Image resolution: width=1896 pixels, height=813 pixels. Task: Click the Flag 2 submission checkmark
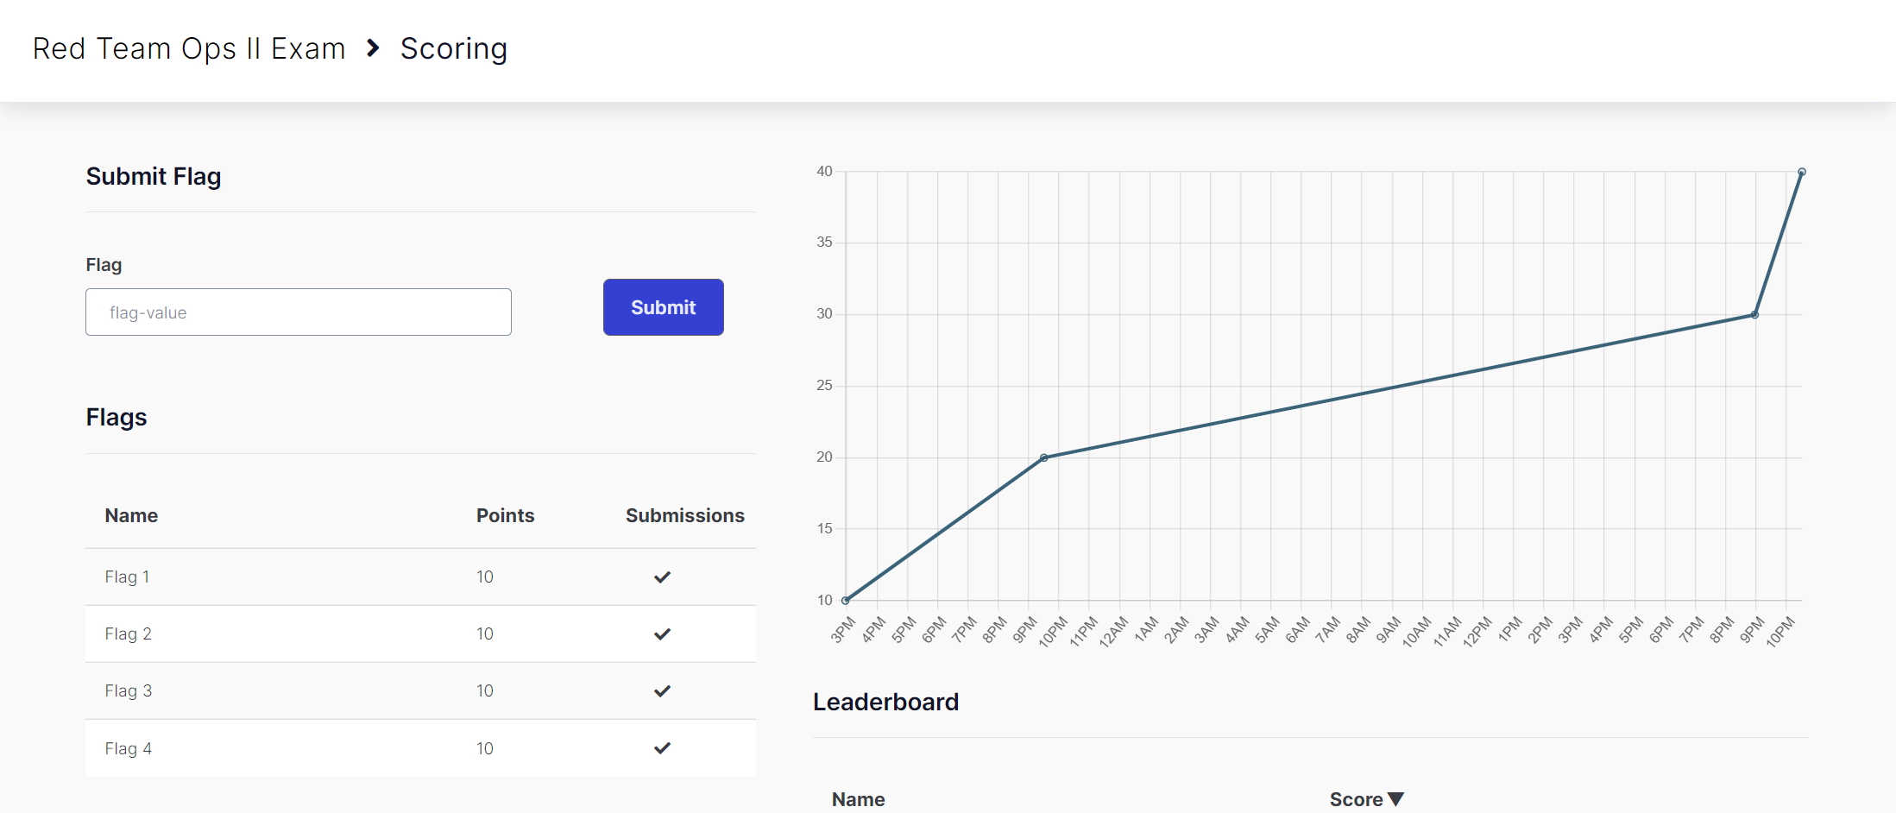[x=662, y=634]
